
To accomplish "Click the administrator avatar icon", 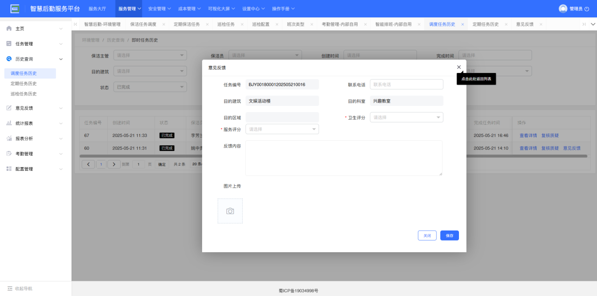I will click(563, 8).
